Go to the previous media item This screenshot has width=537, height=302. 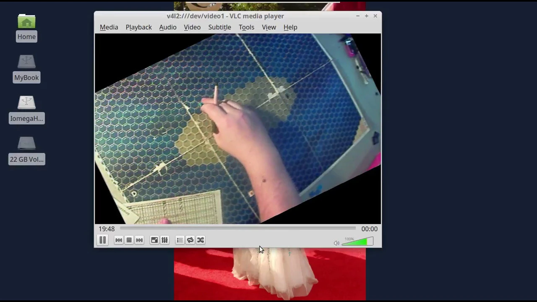[x=119, y=240]
